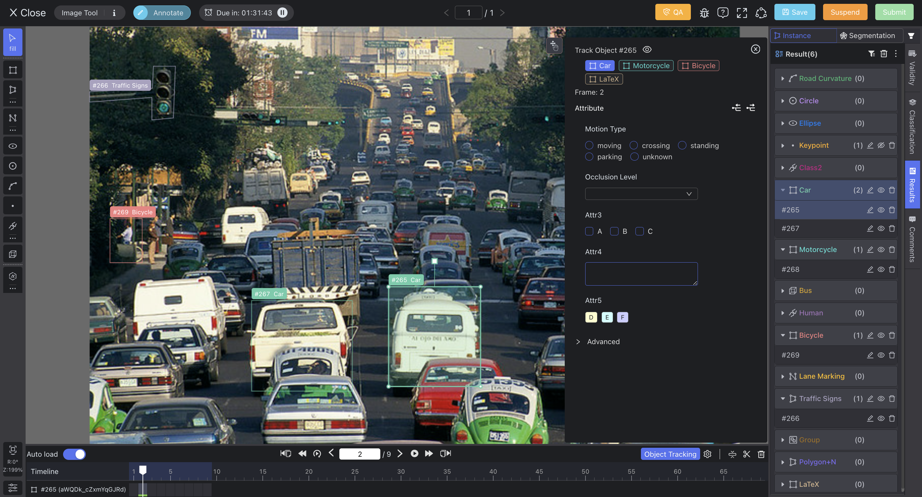Enter fullscreen mode

(x=742, y=13)
